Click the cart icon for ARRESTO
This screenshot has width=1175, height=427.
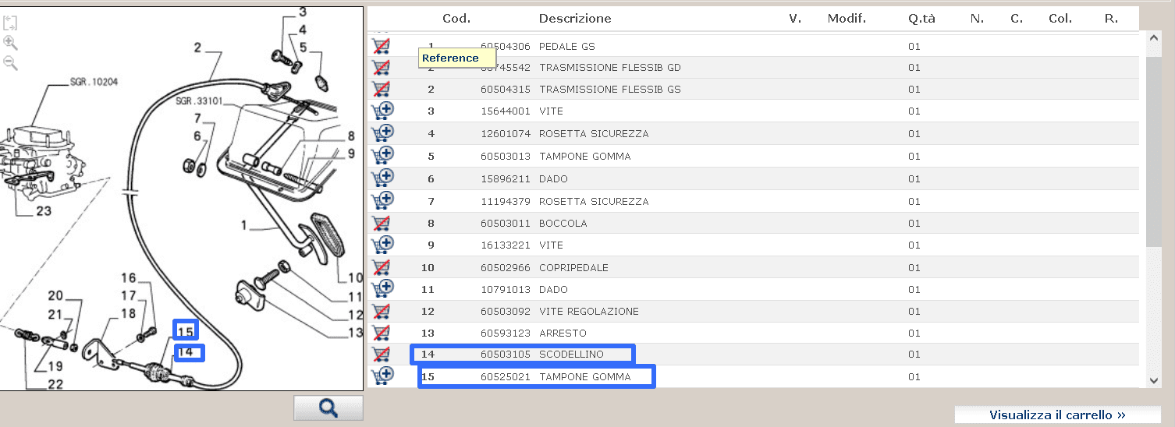pyautogui.click(x=382, y=333)
